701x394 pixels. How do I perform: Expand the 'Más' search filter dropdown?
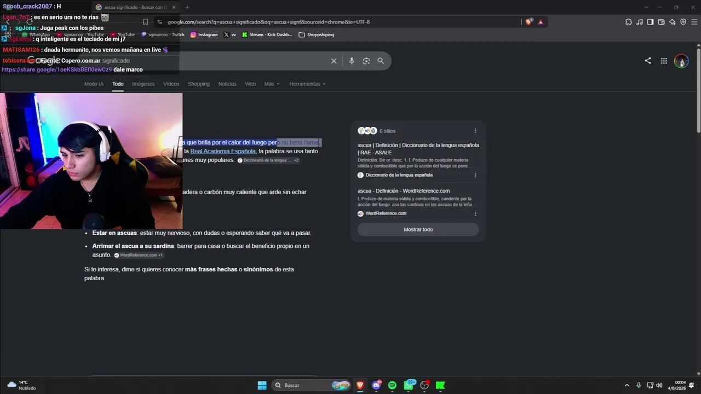point(272,84)
